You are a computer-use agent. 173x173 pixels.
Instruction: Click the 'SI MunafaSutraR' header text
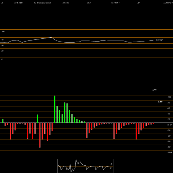pyautogui.click(x=43, y=3)
